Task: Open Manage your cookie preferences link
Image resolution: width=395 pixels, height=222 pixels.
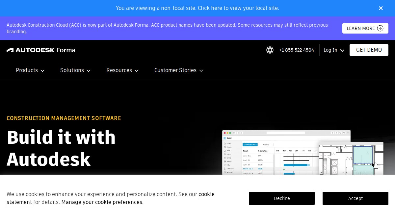Action: pyautogui.click(x=102, y=202)
